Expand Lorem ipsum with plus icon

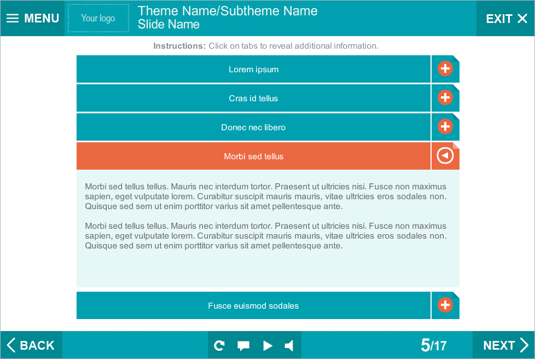coord(445,69)
